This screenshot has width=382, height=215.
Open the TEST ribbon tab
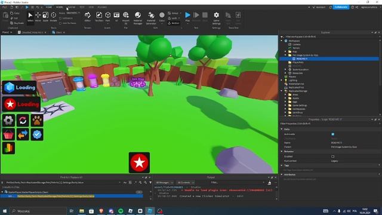point(82,7)
